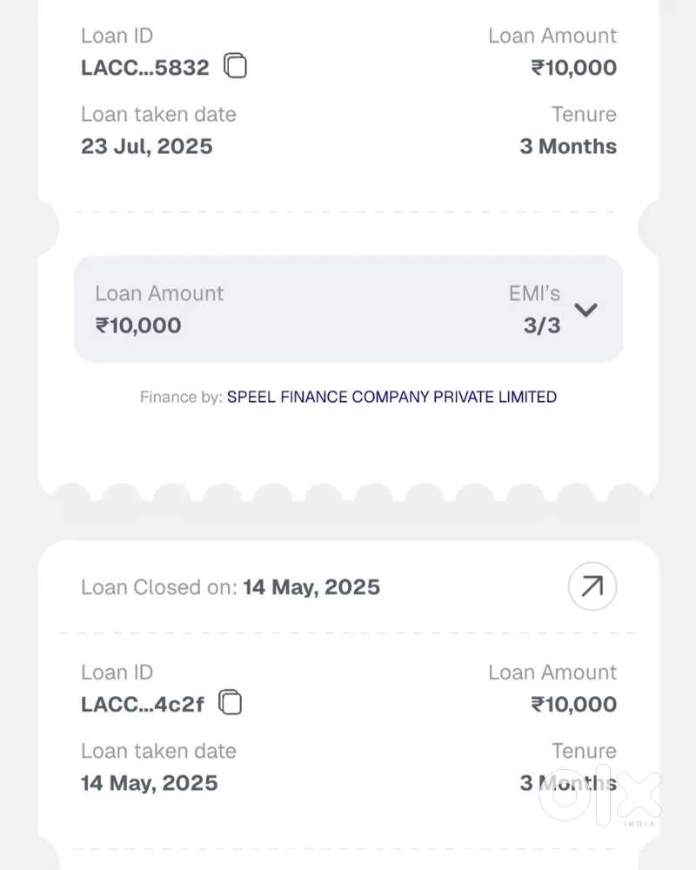Viewport: 696px width, 870px height.
Task: Tap the first loan's ₹10,000 Loan Amount value
Action: coord(574,68)
